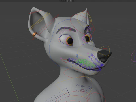Image resolution: width=136 pixels, height=102 pixels.
Task: Open the Global transform orientation dropdown
Action: [x=63, y=1]
